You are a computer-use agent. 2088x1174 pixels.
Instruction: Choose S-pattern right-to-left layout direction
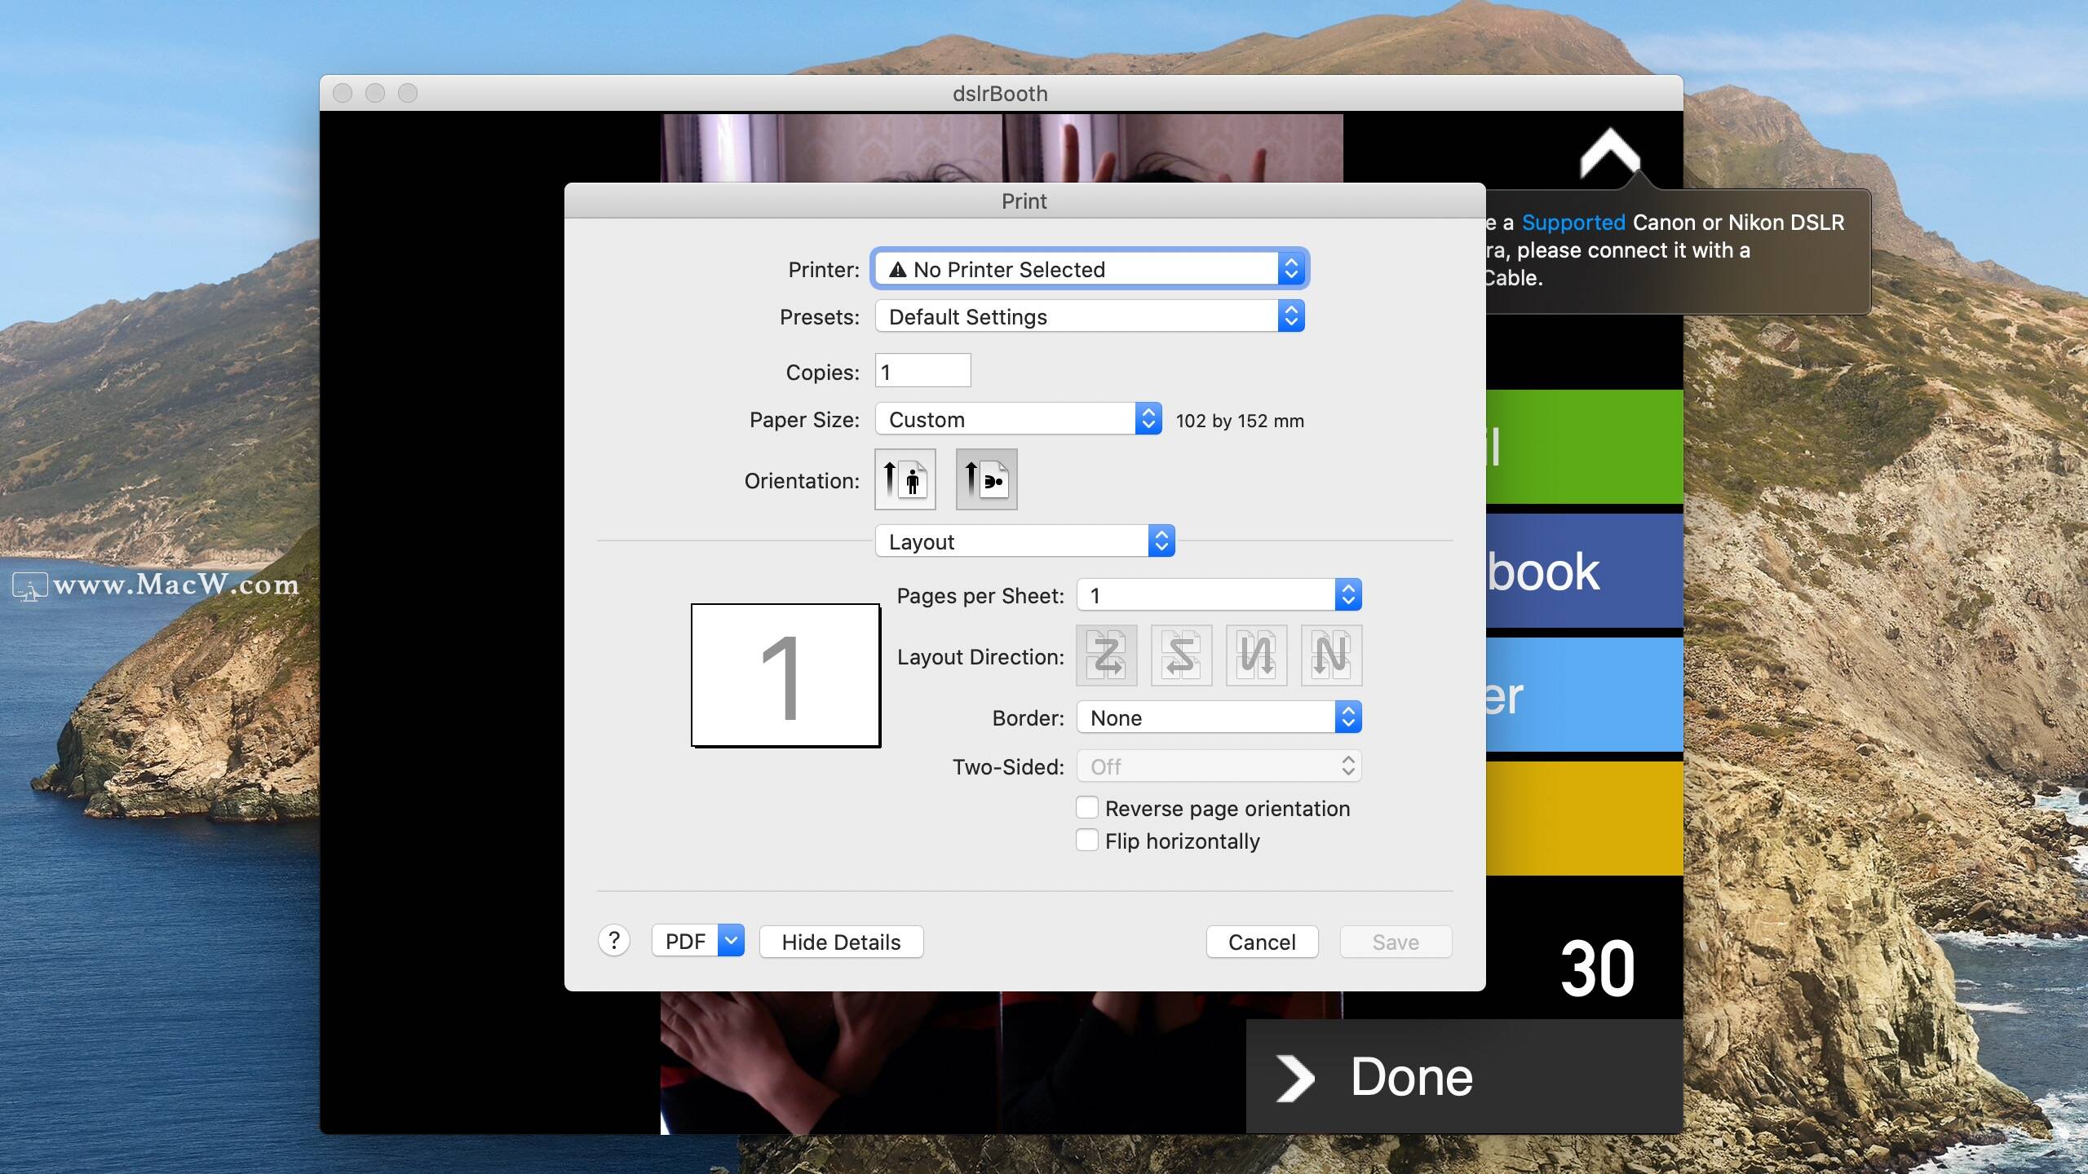tap(1181, 655)
